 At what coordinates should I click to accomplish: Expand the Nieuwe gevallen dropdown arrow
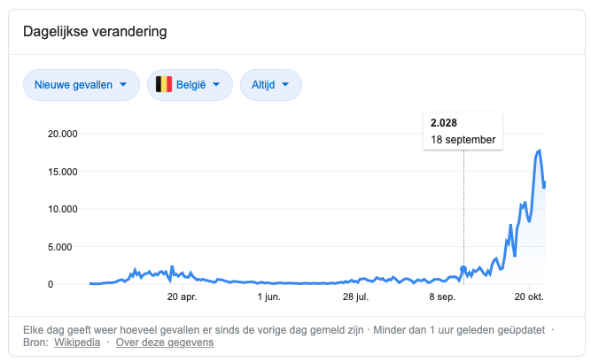[x=122, y=85]
